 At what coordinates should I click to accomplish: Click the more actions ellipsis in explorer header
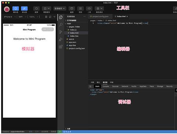(84, 16)
